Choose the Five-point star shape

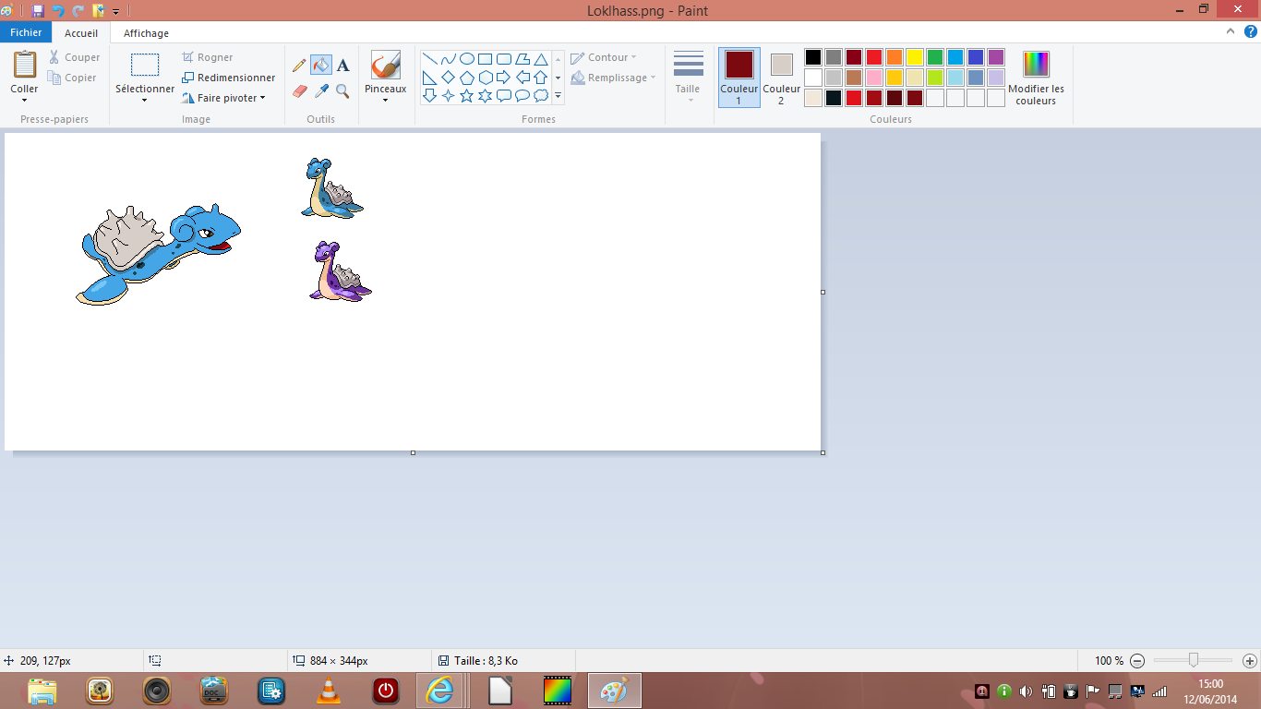pos(467,95)
